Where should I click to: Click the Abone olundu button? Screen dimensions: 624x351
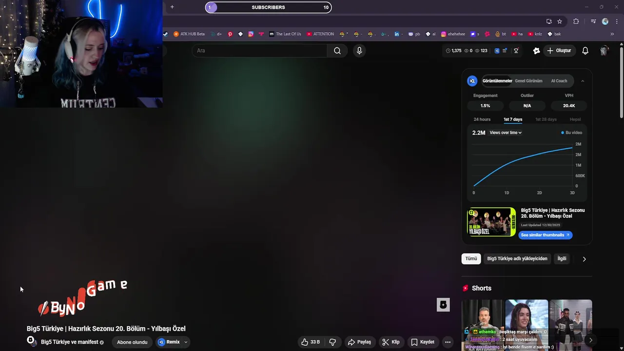click(x=132, y=342)
